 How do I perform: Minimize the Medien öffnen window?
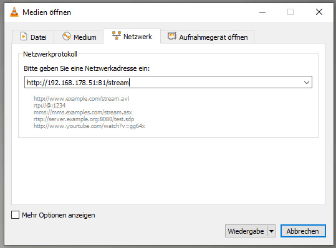pyautogui.click(x=262, y=12)
